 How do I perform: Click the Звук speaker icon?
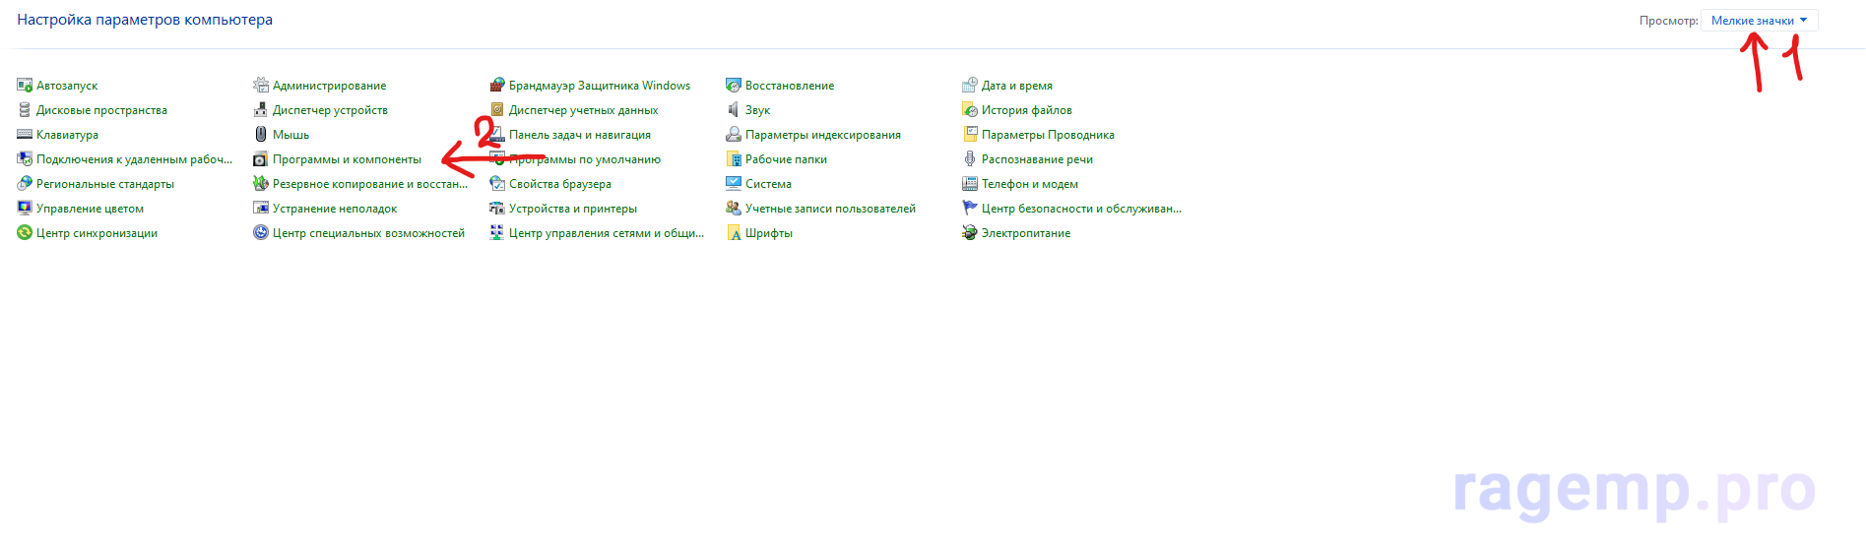[734, 110]
